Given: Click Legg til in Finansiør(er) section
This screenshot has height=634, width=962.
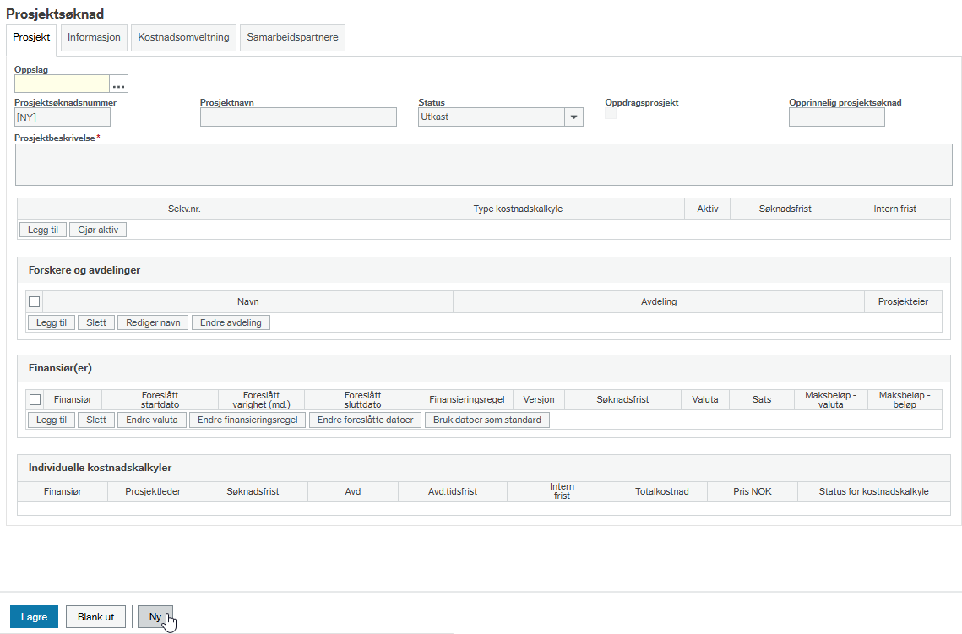Looking at the screenshot, I should 52,420.
